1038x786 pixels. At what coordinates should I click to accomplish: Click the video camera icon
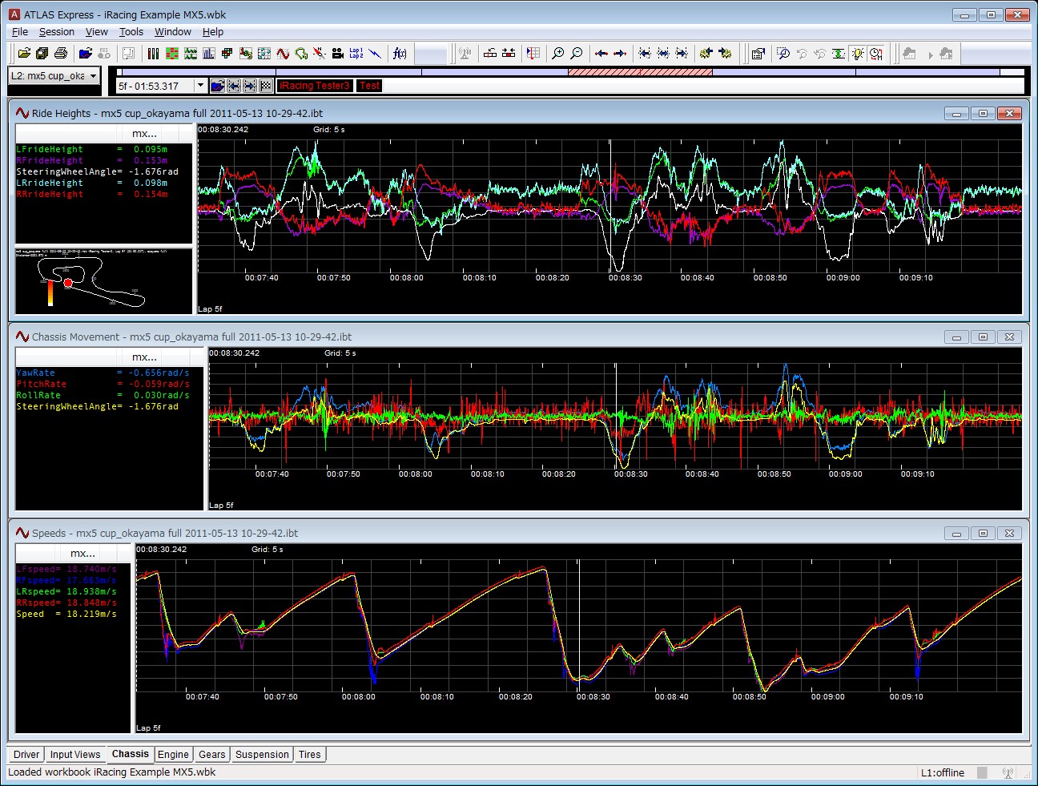(337, 53)
